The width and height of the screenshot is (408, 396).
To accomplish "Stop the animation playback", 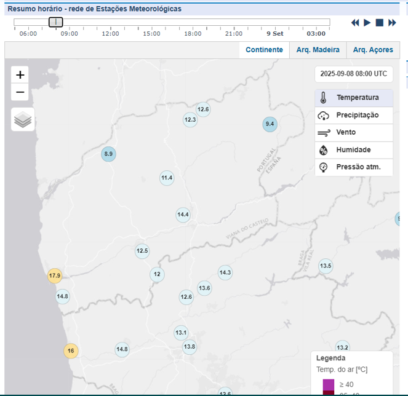I will tap(380, 23).
